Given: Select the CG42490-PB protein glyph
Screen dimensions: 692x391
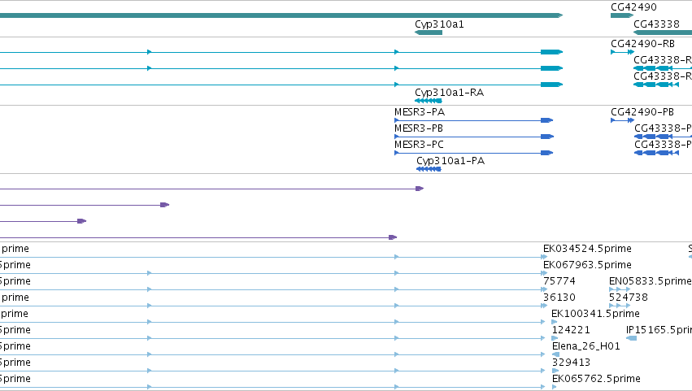Looking at the screenshot, I should point(622,120).
